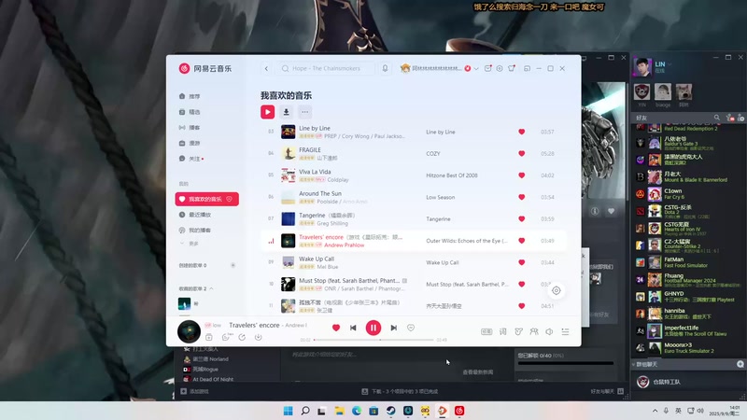Unlike the song Must Stop

point(522,285)
